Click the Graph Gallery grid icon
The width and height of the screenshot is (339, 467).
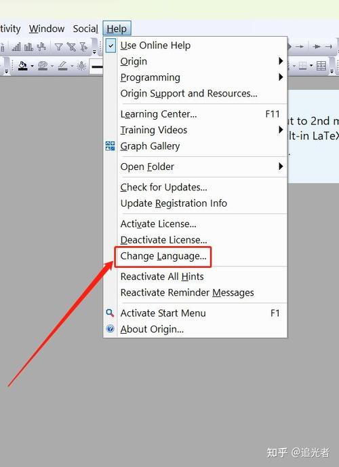point(111,146)
